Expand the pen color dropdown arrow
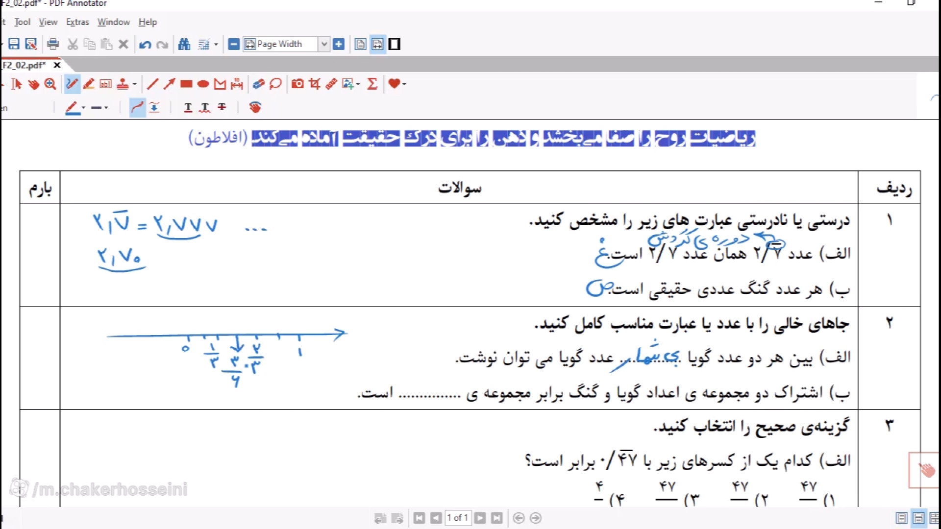The height and width of the screenshot is (529, 941). click(x=83, y=108)
